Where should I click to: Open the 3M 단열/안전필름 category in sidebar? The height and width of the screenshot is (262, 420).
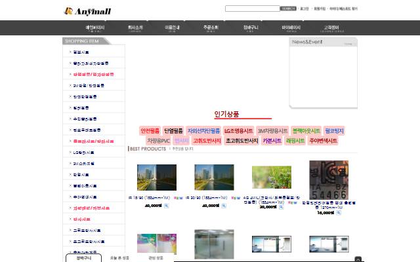click(x=89, y=86)
